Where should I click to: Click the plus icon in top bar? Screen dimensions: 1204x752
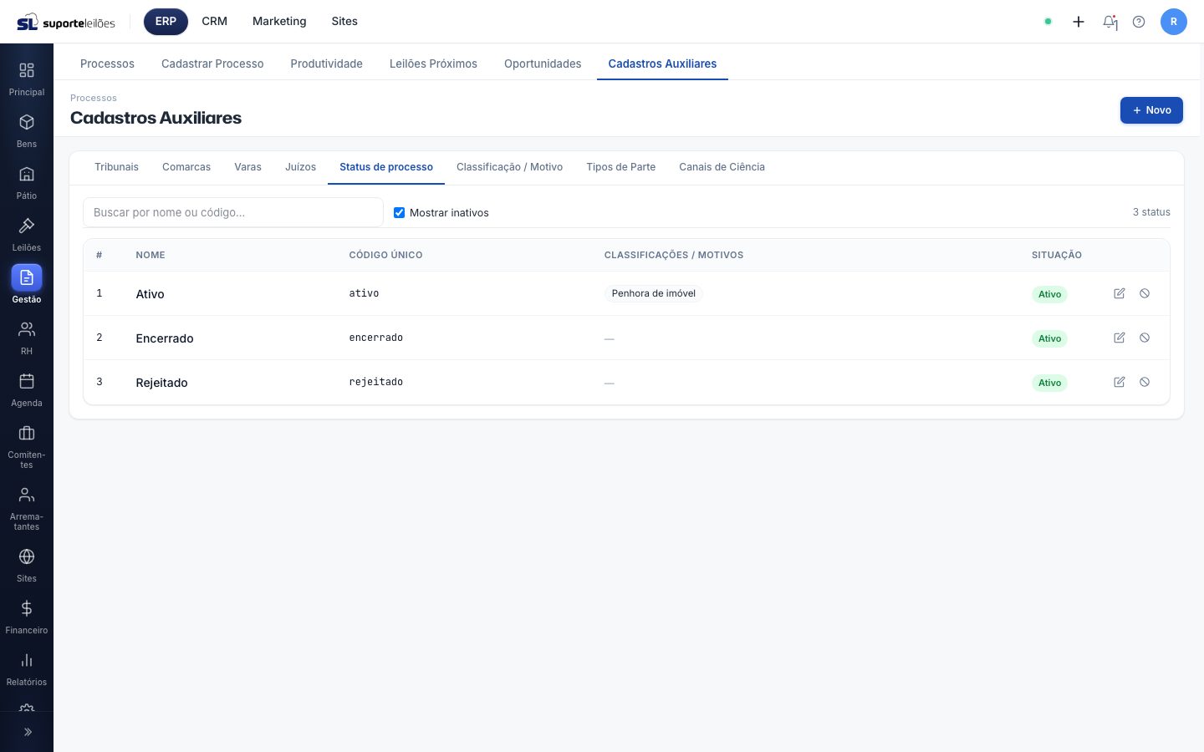1079,22
